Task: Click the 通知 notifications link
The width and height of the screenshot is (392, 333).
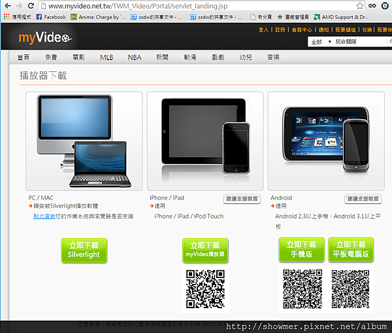Action: click(324, 30)
